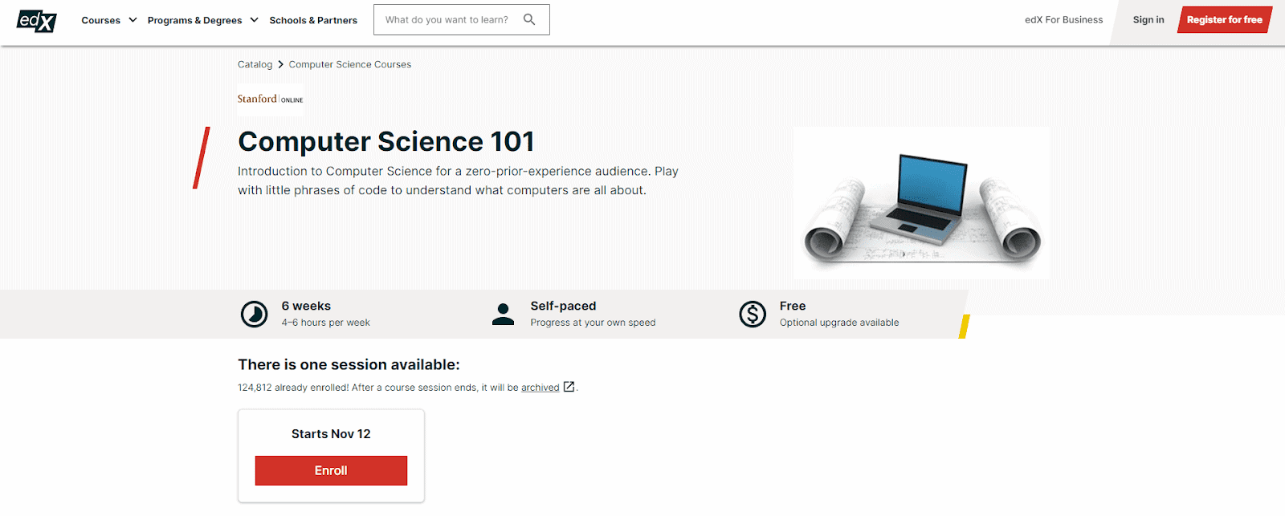The height and width of the screenshot is (516, 1285).
Task: Open the Schools & Partners menu
Action: 313,20
